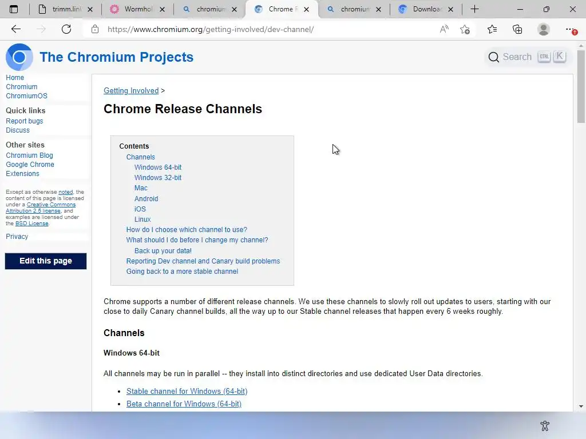Open the BSD License link
The width and height of the screenshot is (586, 439).
coord(32,224)
